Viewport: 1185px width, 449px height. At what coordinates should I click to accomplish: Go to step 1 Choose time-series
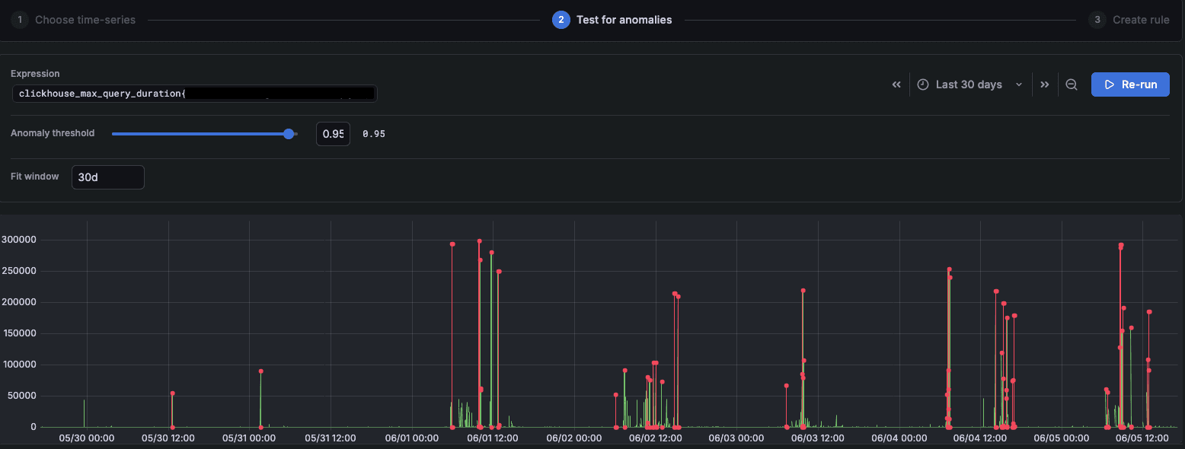(x=73, y=20)
